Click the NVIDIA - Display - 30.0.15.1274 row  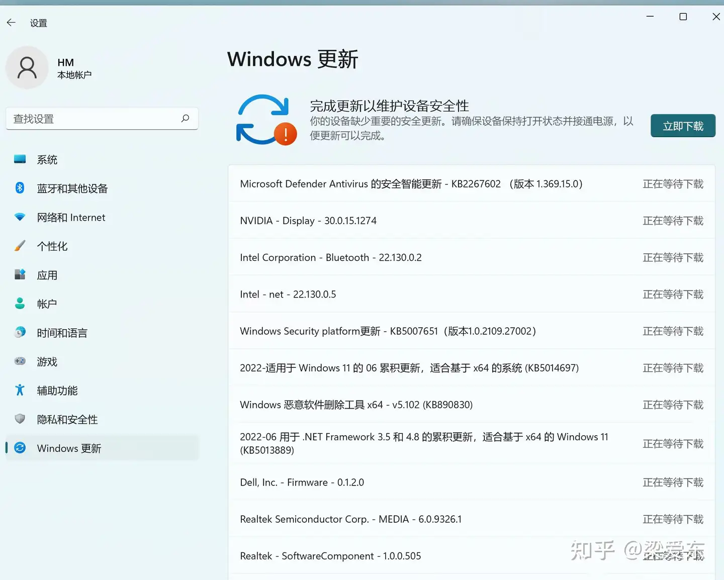[472, 220]
